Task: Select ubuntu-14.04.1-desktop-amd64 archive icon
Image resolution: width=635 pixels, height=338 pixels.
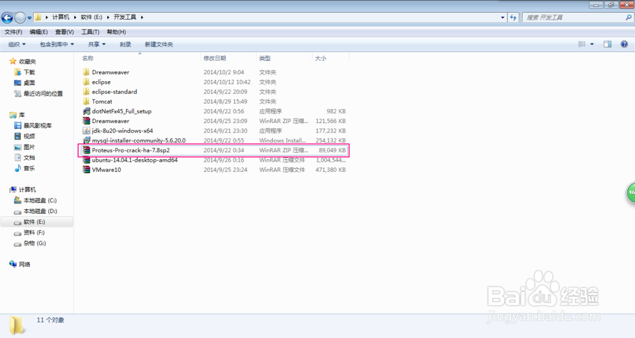Action: 86,160
